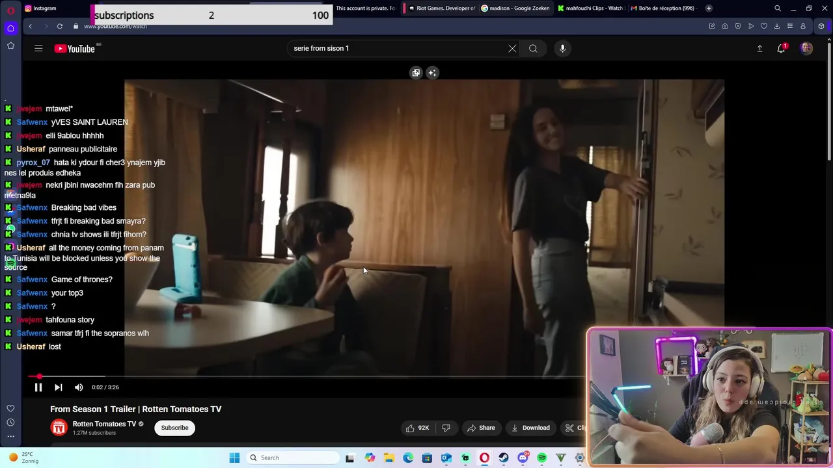Like the video with 92K thumbs up
Viewport: 833px width, 468px height.
pyautogui.click(x=417, y=428)
